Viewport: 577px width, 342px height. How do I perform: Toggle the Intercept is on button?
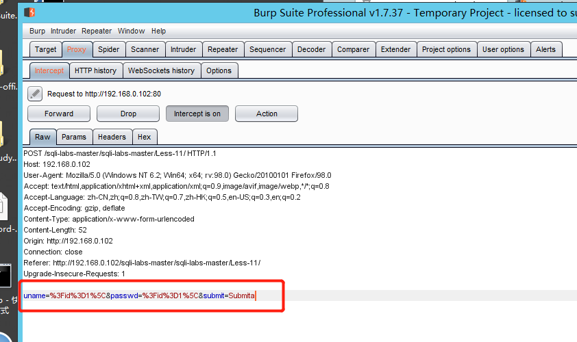point(197,114)
